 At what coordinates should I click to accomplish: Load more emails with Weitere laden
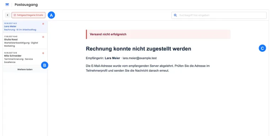coord(25,69)
